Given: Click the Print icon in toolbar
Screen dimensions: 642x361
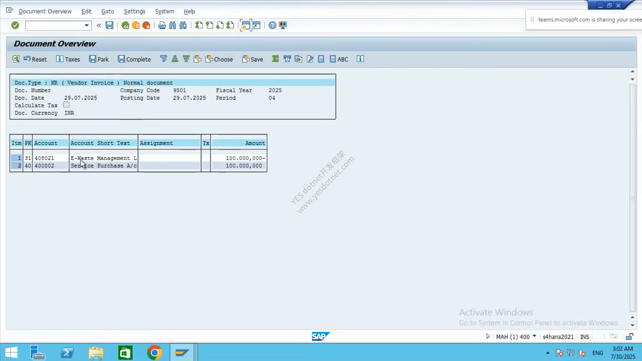Looking at the screenshot, I should click(x=162, y=25).
